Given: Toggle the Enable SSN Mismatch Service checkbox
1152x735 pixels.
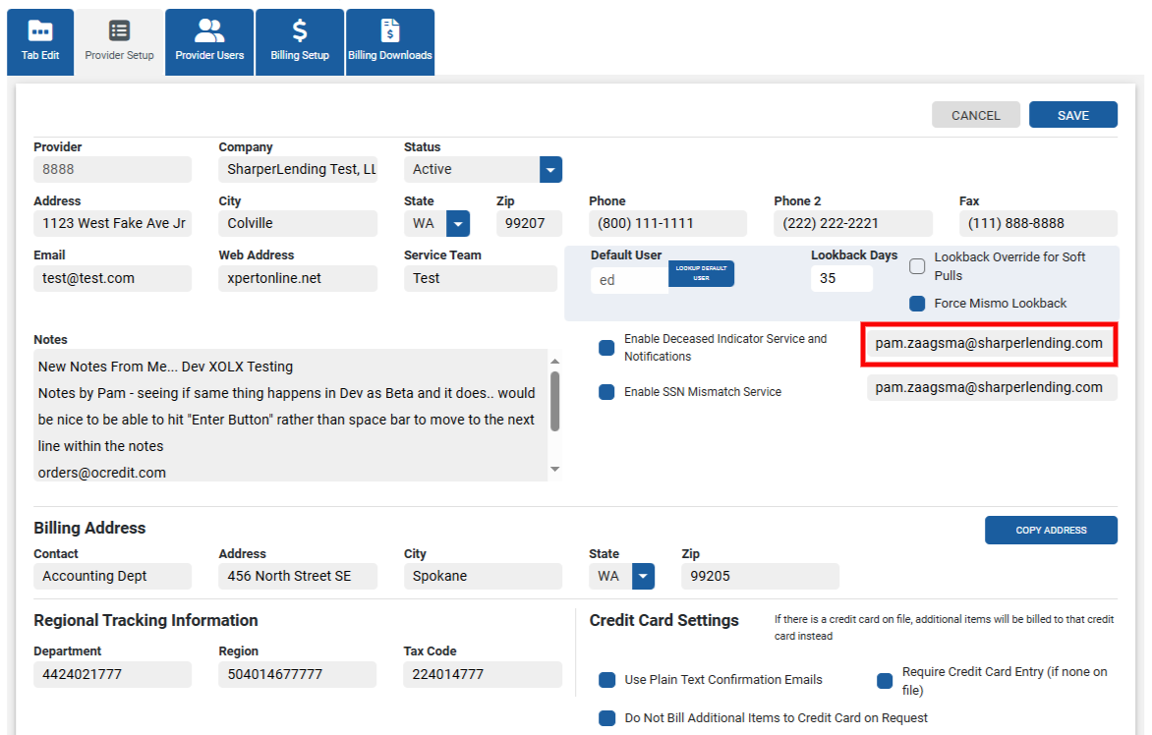Looking at the screenshot, I should [x=606, y=392].
